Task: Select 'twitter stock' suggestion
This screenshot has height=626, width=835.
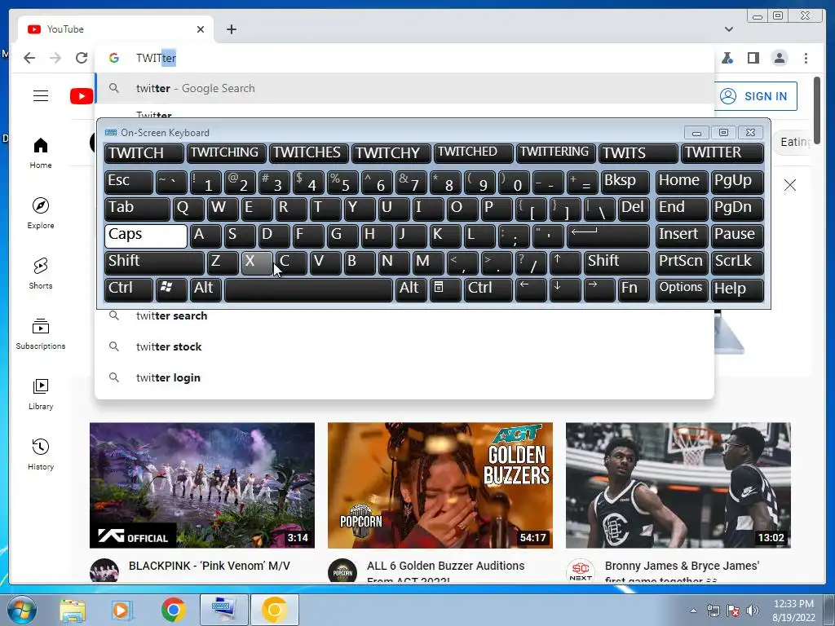Action: (x=404, y=346)
